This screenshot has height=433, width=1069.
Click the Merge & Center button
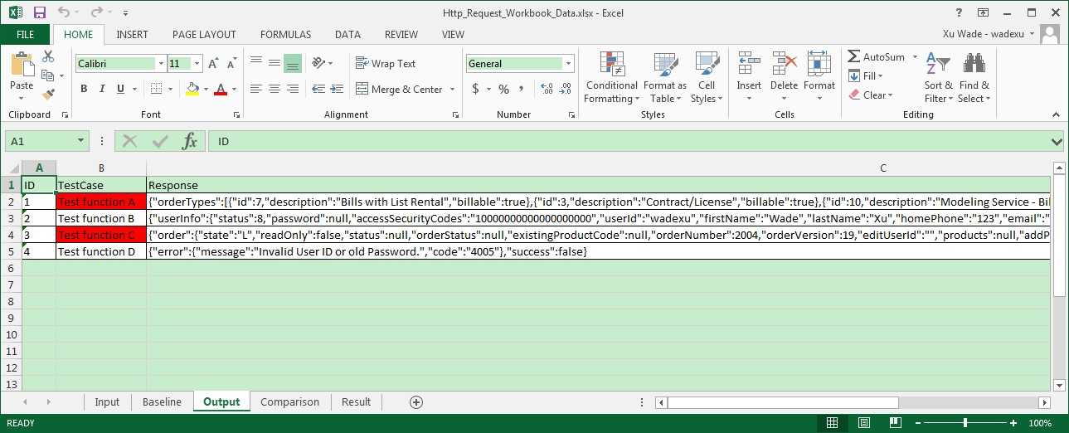tap(406, 90)
